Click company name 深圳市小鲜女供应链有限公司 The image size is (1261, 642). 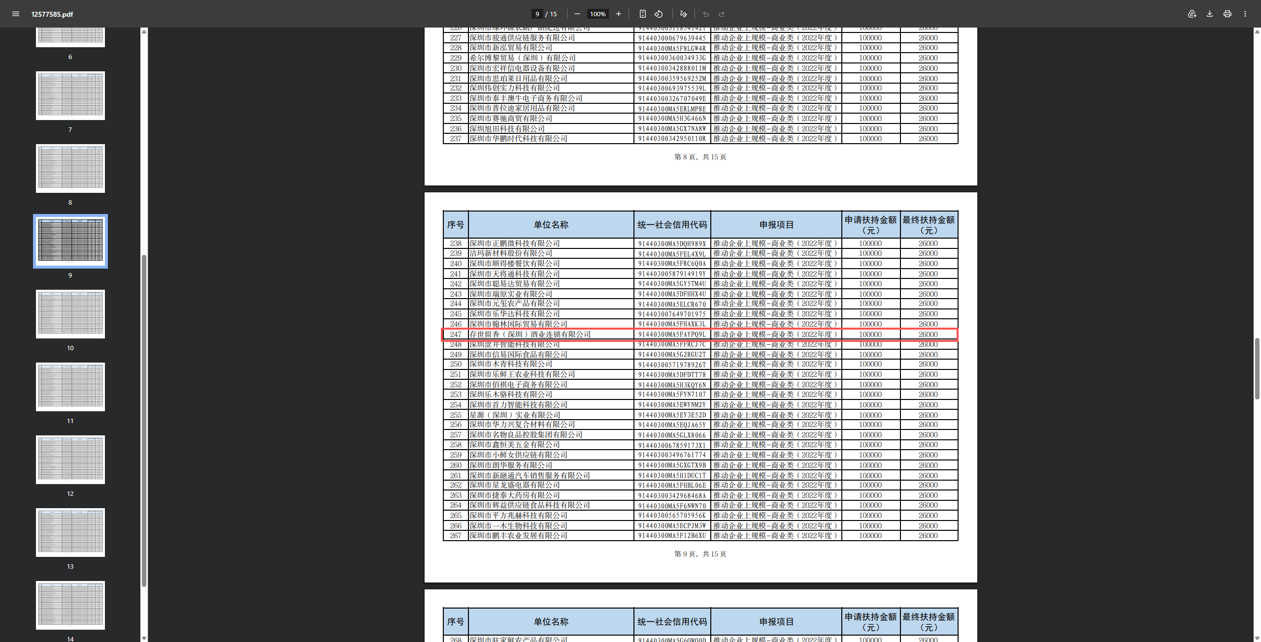[518, 455]
